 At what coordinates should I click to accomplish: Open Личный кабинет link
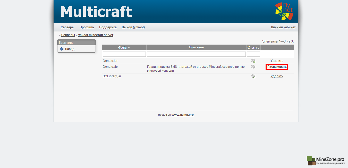tap(283, 27)
